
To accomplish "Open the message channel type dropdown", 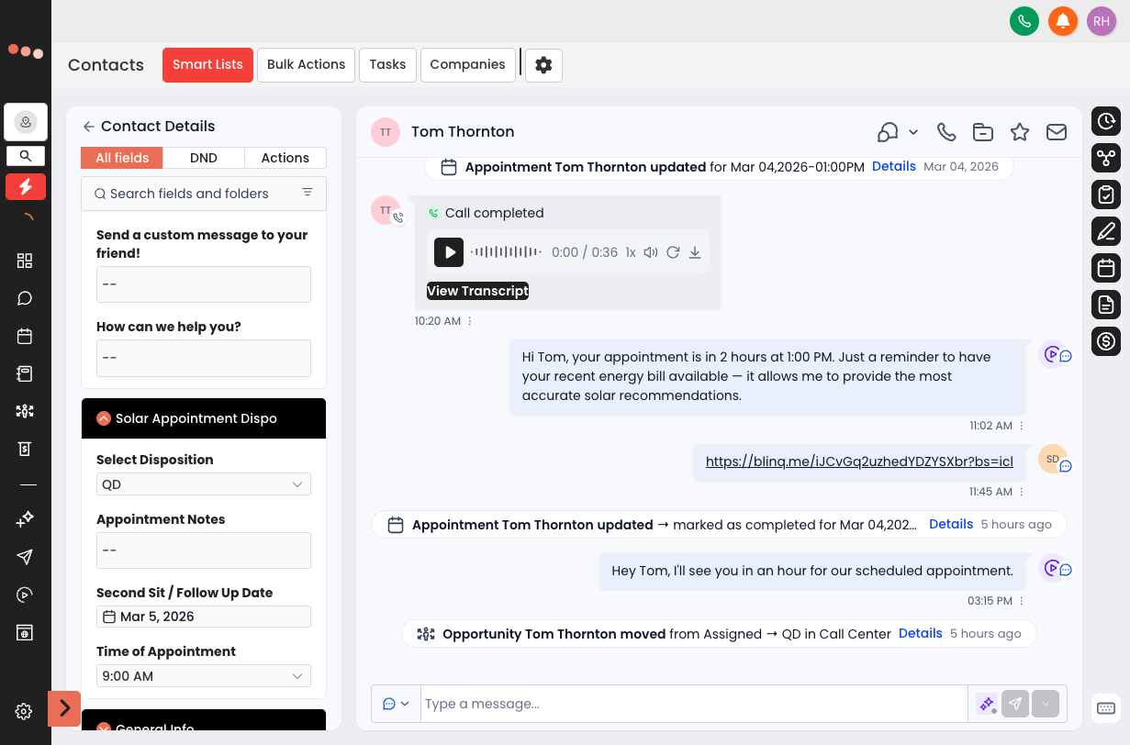I will [x=396, y=704].
